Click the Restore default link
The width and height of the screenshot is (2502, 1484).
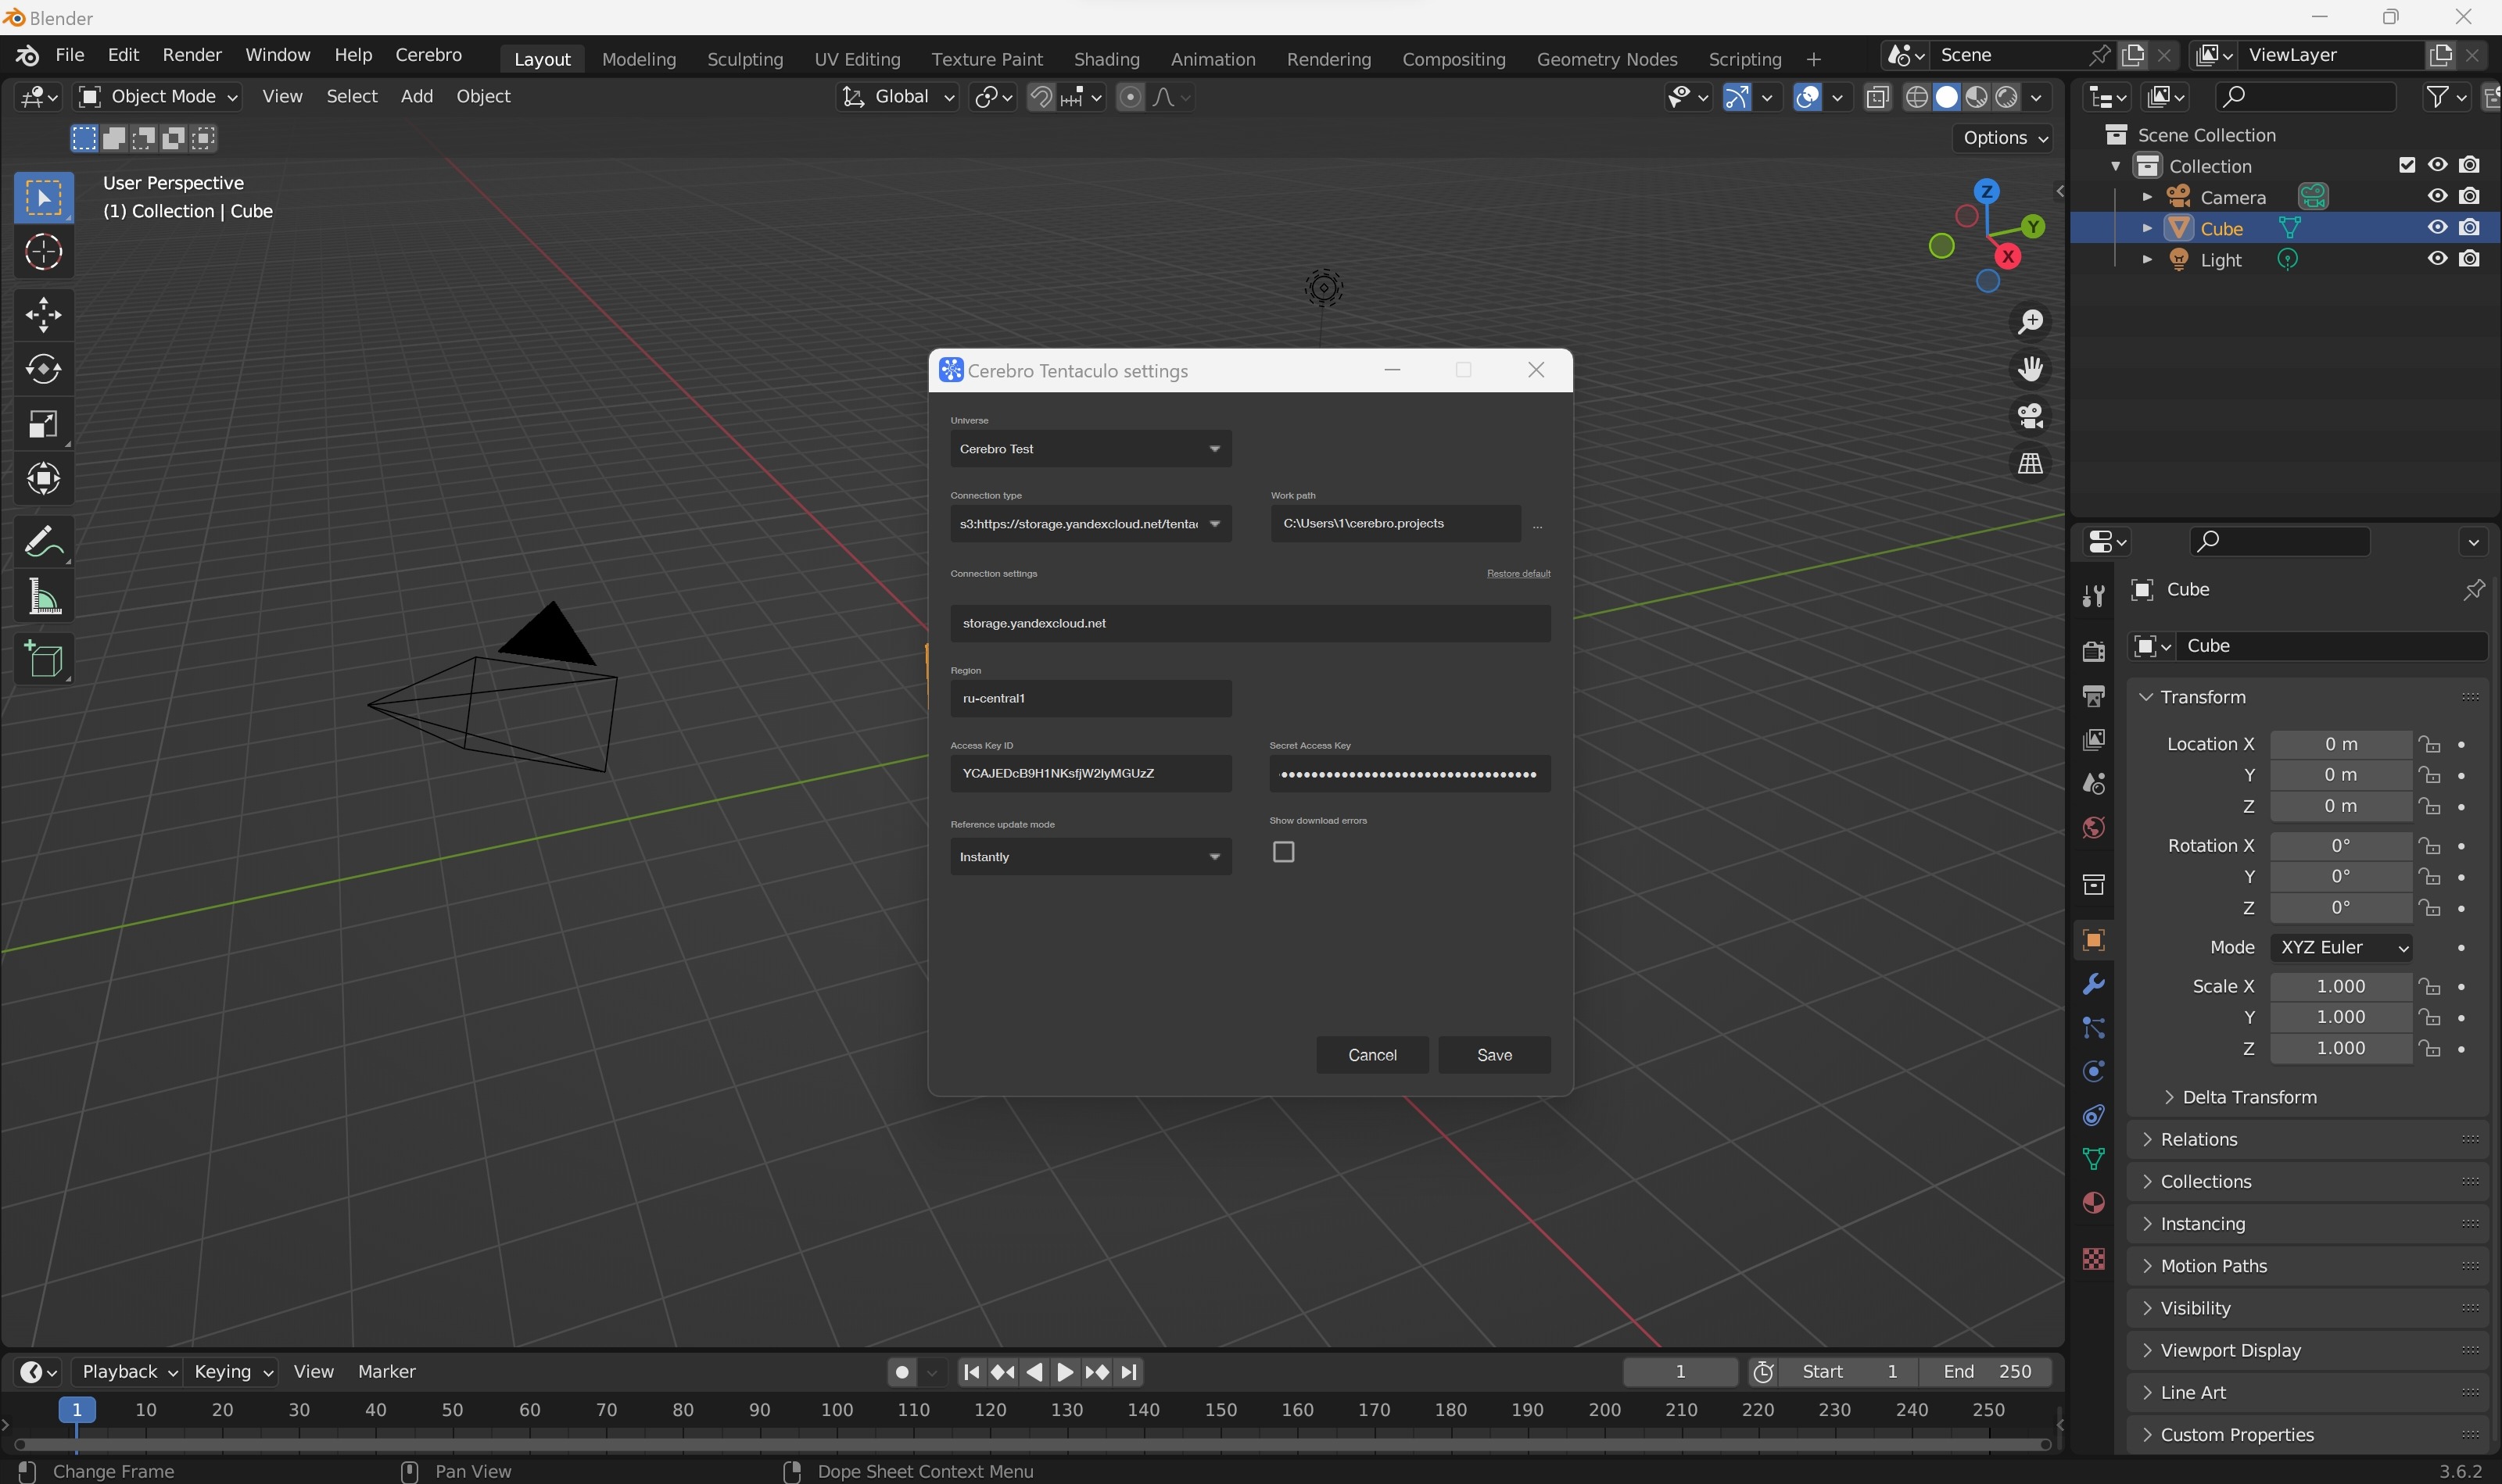tap(1518, 574)
